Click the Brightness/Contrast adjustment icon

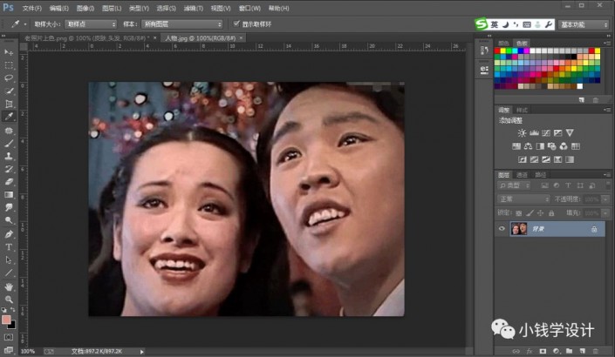[x=522, y=132]
